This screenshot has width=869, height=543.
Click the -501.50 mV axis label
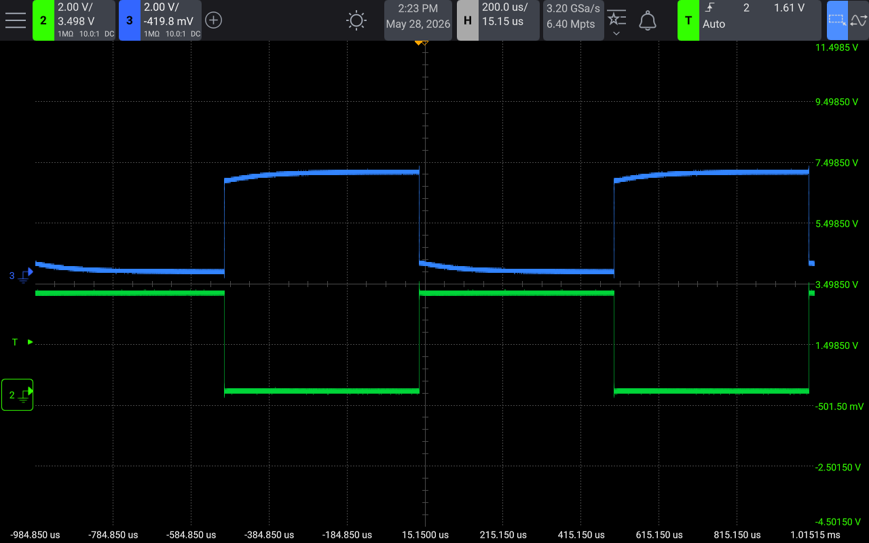point(839,407)
